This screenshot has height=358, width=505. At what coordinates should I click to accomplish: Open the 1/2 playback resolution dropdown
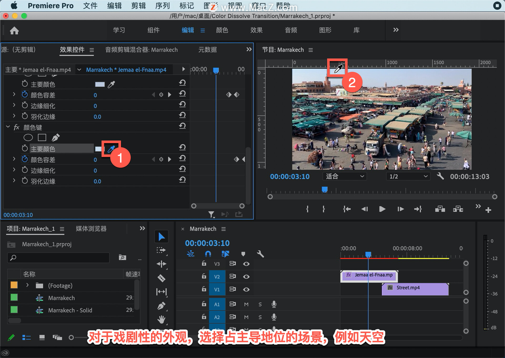pos(408,176)
